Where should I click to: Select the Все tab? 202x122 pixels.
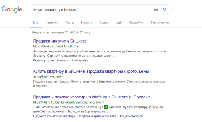36,22
